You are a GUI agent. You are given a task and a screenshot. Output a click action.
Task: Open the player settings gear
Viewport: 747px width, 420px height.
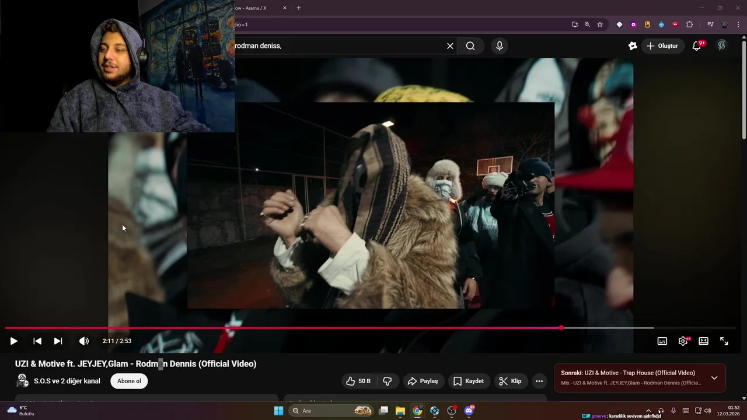[x=683, y=341]
